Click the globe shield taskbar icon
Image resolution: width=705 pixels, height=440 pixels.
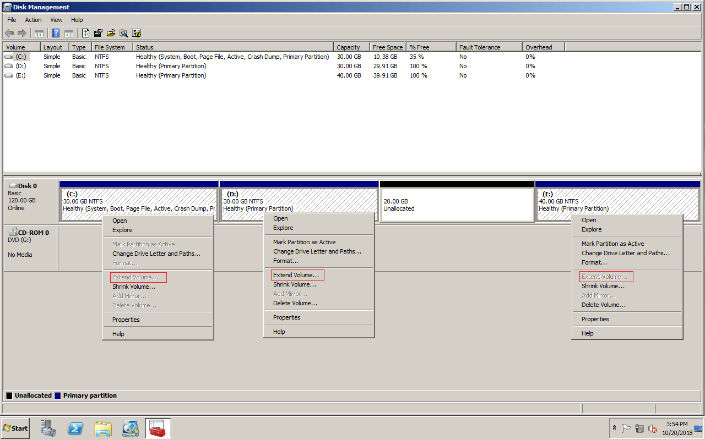pos(131,428)
